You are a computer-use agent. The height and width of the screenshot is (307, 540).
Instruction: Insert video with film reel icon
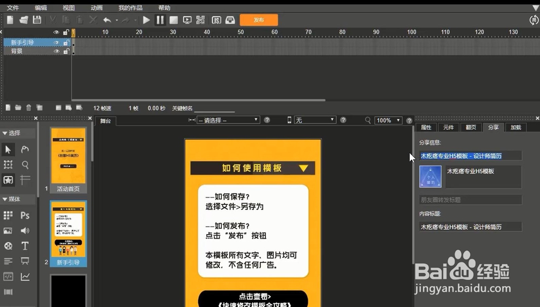(8, 245)
